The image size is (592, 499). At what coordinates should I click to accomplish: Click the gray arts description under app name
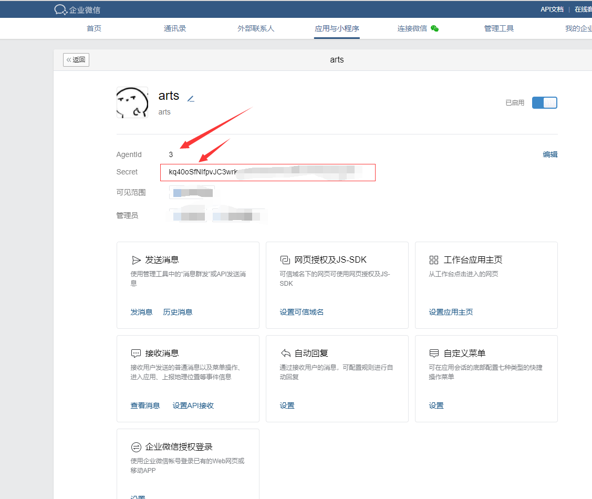164,112
